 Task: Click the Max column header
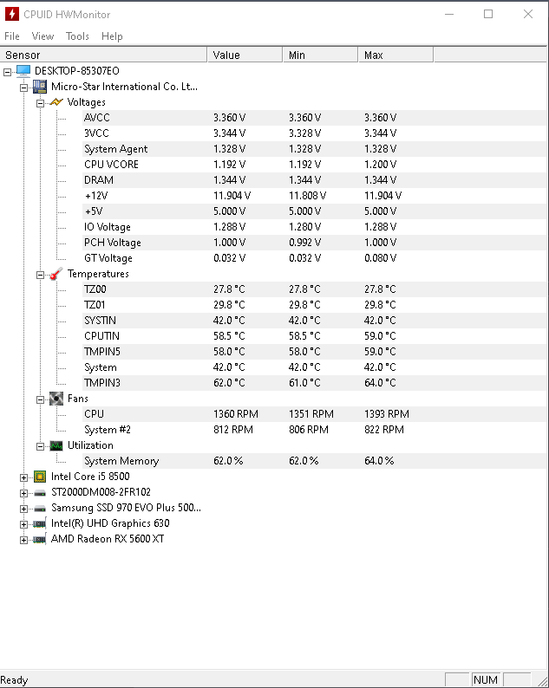point(396,55)
